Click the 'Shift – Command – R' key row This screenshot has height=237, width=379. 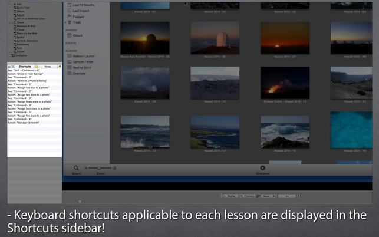(35, 70)
